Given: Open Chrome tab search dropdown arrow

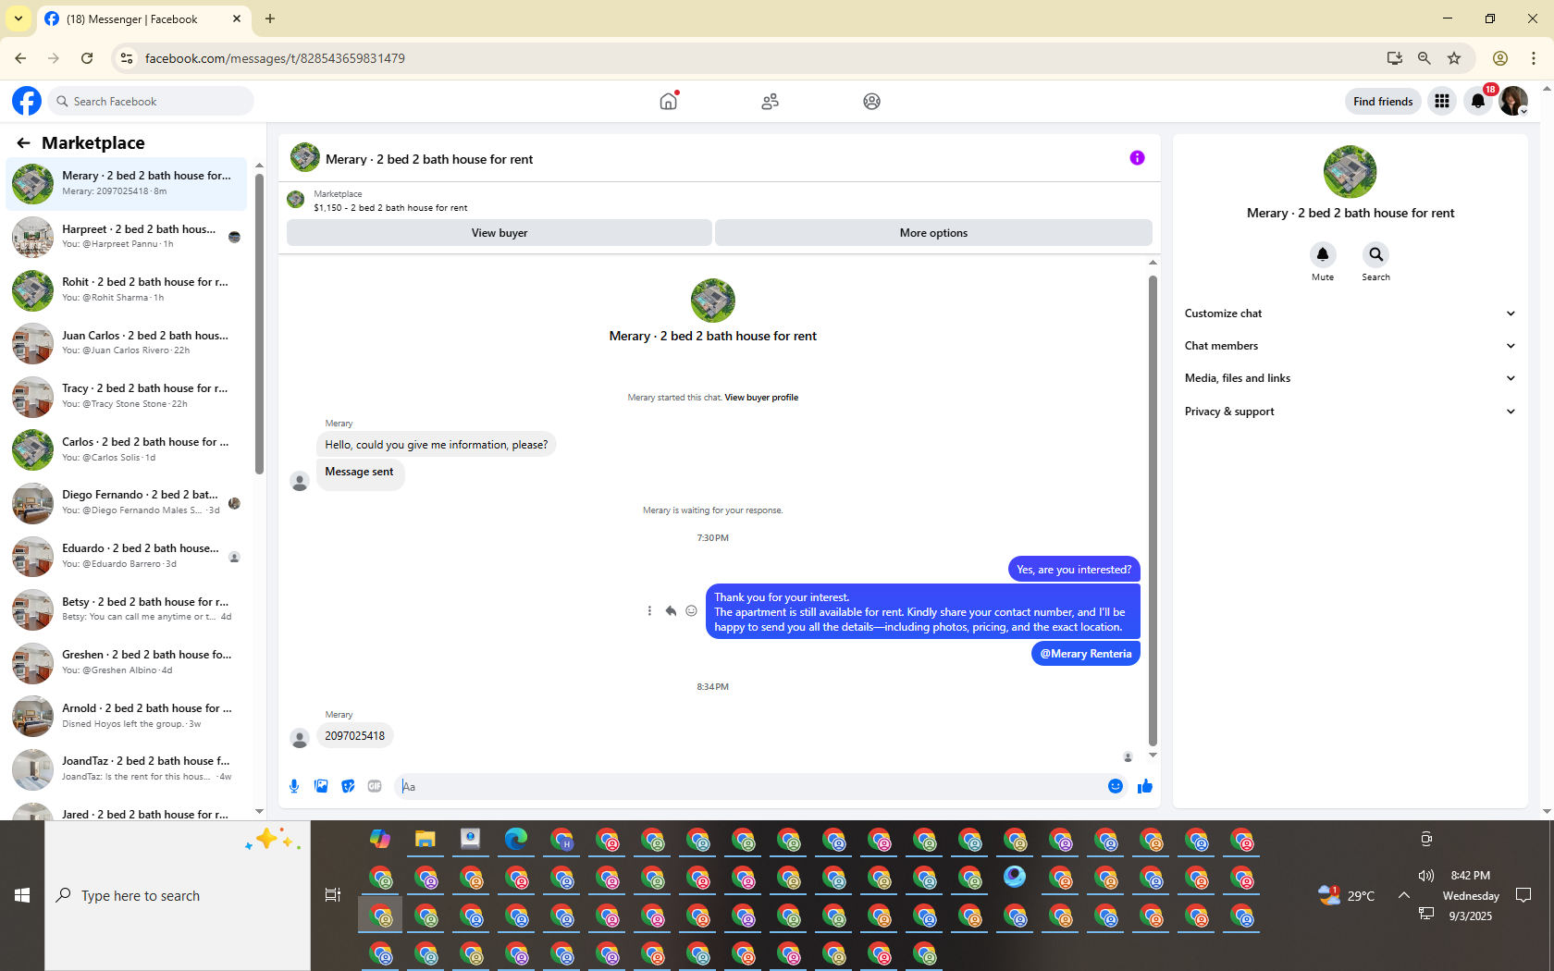Looking at the screenshot, I should 18,18.
